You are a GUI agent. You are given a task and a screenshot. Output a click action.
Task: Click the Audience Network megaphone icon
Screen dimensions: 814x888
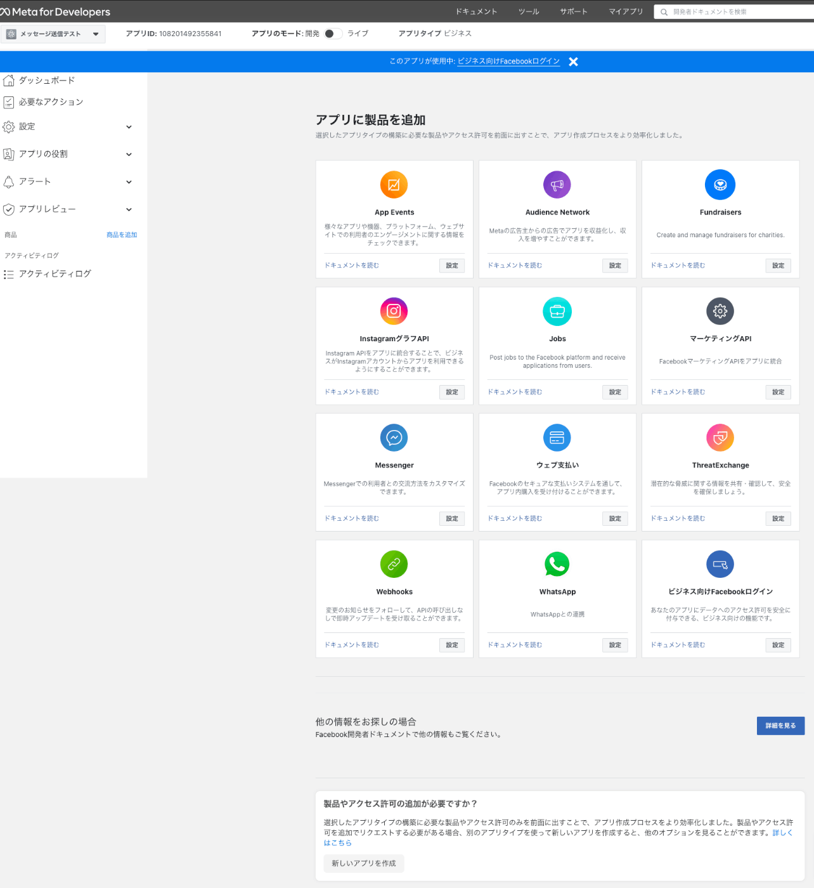coord(557,185)
